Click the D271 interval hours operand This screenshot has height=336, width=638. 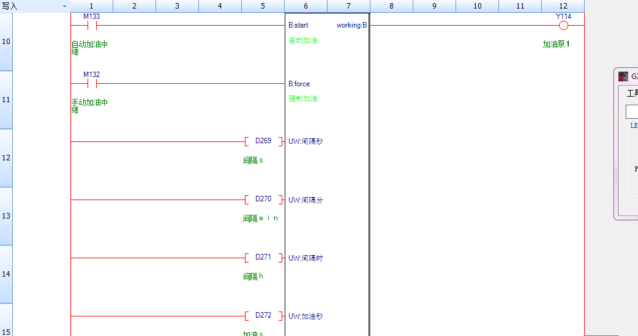pos(263,258)
